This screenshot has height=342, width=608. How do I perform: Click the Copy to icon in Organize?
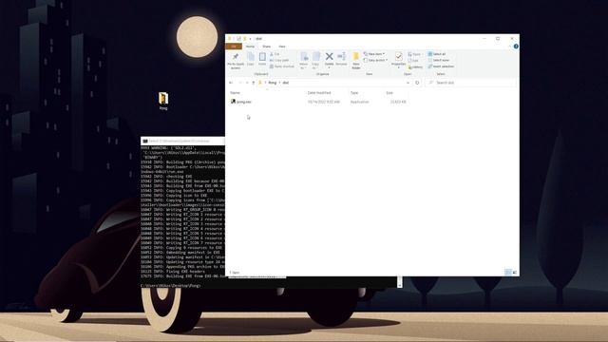(315, 61)
